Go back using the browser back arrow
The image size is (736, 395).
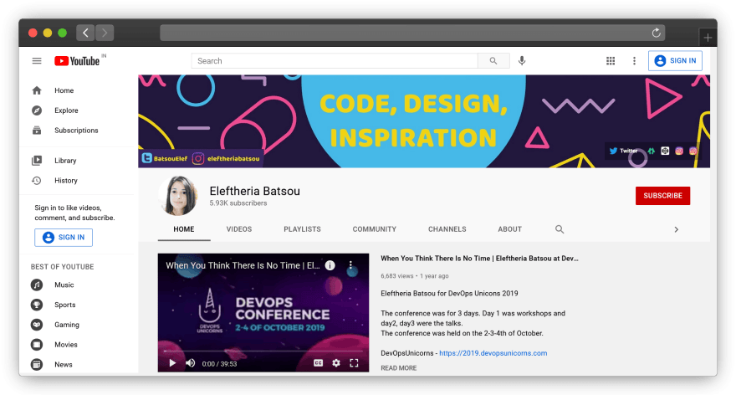pos(85,33)
